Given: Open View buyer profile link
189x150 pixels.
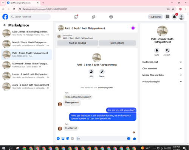Looking at the screenshot, I should [x=105, y=87].
